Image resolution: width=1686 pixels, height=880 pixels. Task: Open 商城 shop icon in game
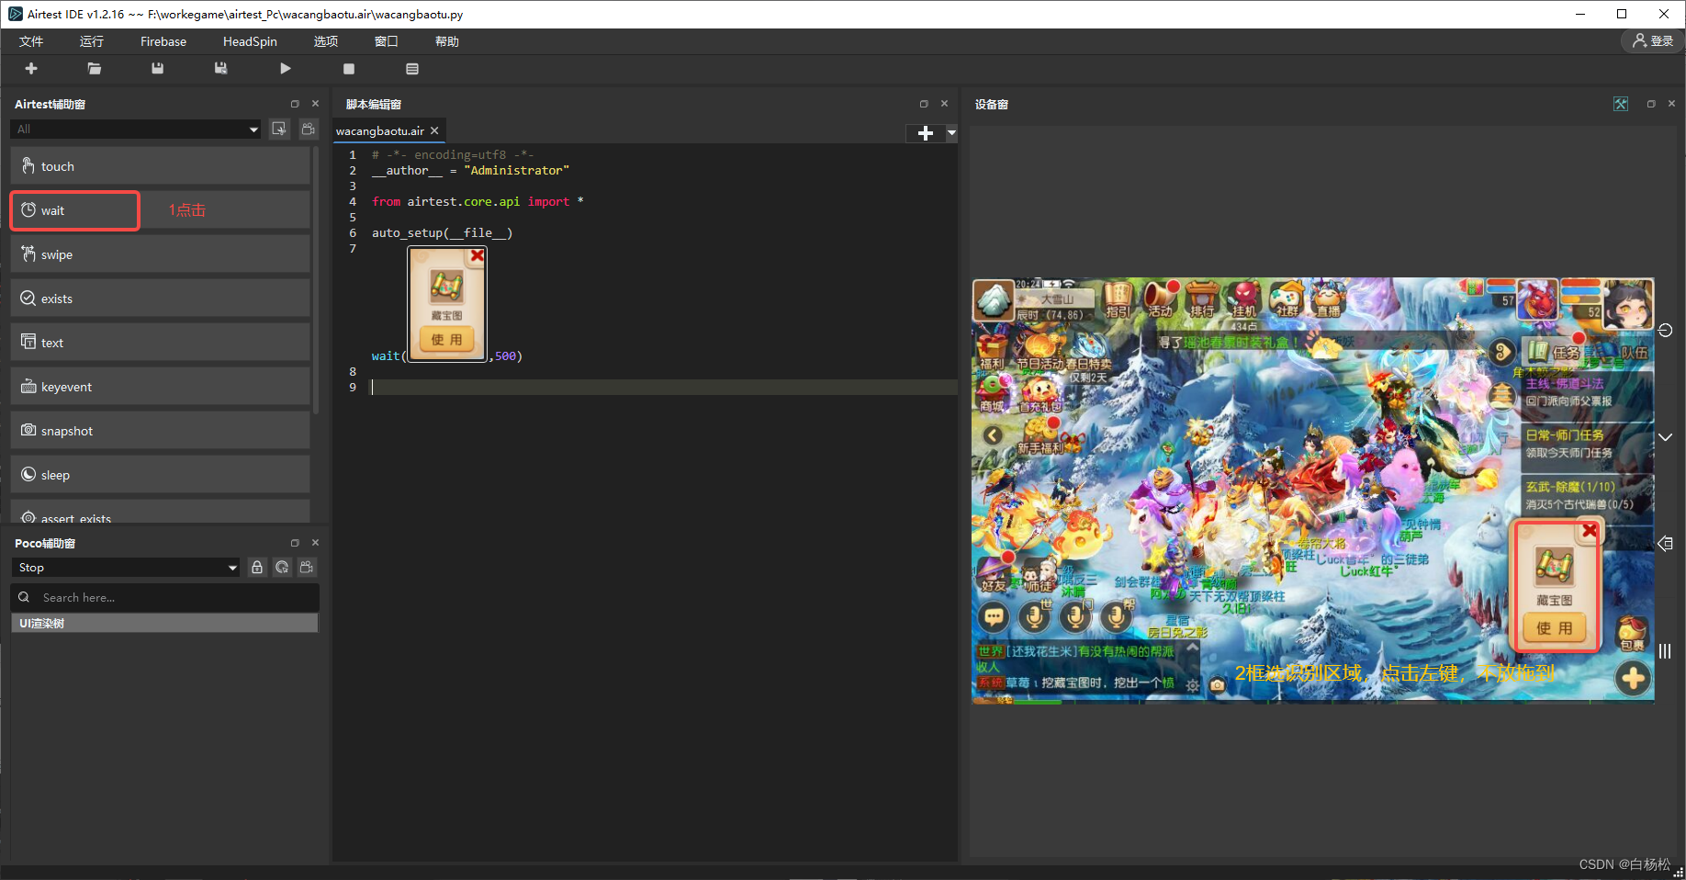(993, 393)
